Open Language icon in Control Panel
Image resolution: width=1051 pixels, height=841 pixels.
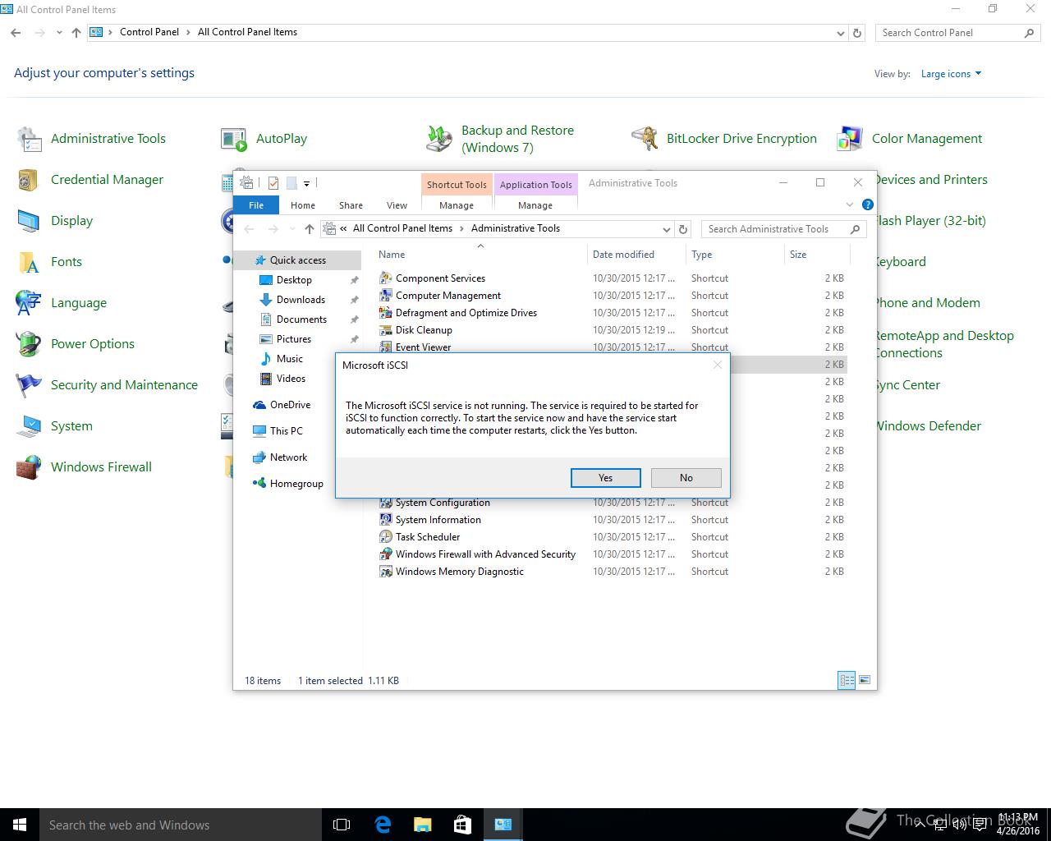tap(30, 303)
